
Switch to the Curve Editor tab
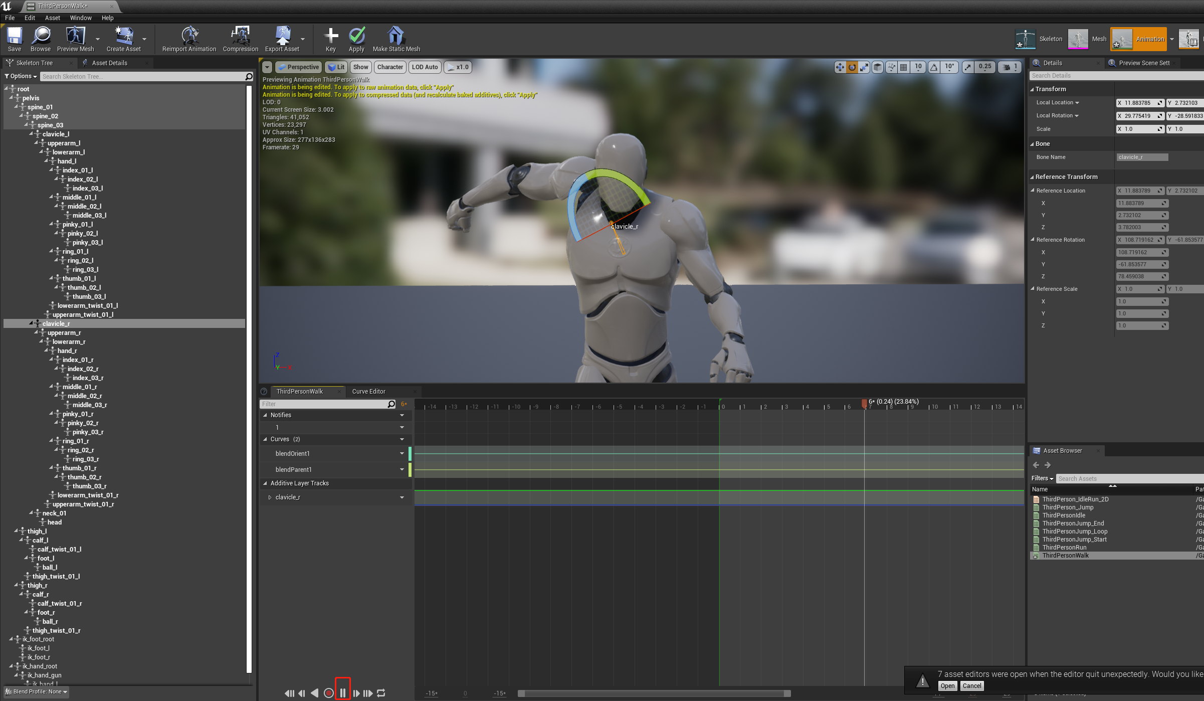coord(368,392)
